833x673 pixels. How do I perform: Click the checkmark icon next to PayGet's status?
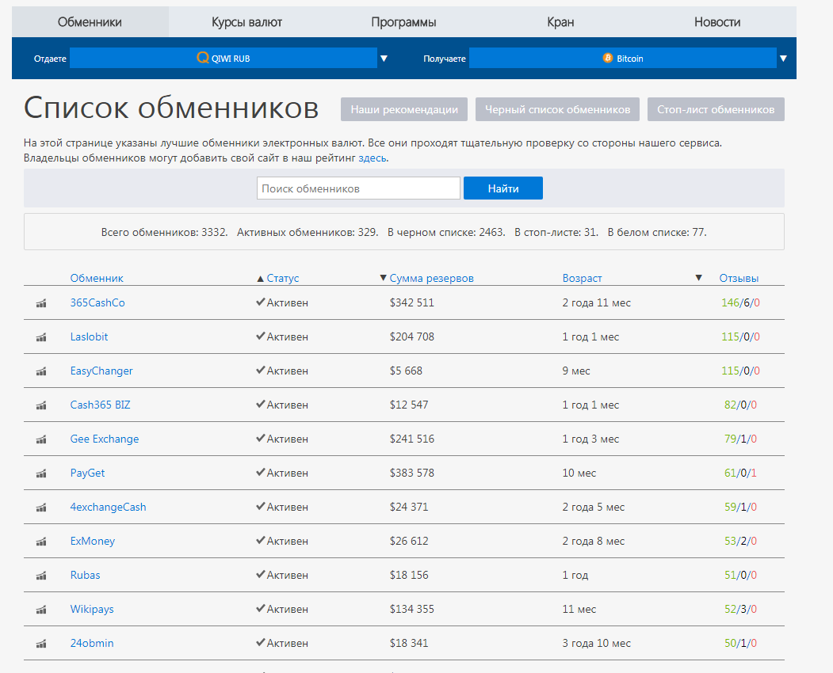pyautogui.click(x=261, y=473)
